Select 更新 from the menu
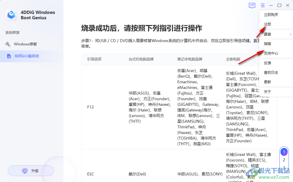The width and height of the screenshot is (293, 182). click(x=267, y=82)
